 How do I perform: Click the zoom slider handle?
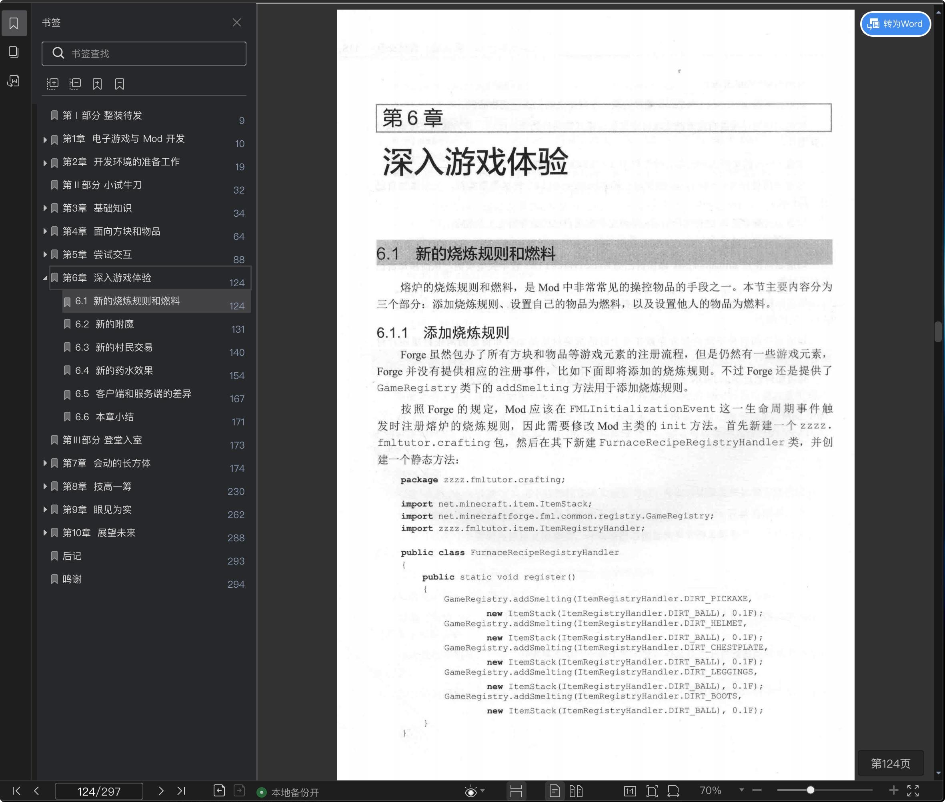tap(810, 790)
